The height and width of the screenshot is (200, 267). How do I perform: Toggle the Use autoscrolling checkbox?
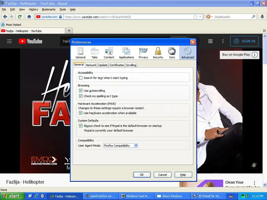(x=81, y=91)
